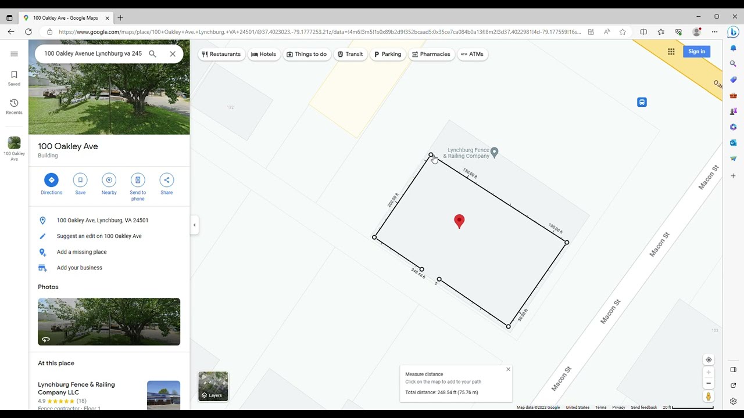Open Browser essentials heart icon
The height and width of the screenshot is (418, 744).
point(678,32)
